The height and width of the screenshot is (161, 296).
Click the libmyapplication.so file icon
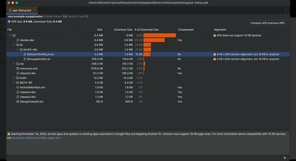point(25,59)
